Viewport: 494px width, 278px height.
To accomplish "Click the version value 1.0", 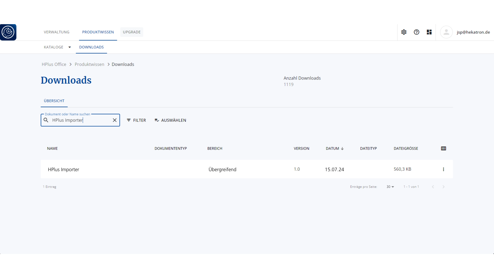I will coord(297,169).
